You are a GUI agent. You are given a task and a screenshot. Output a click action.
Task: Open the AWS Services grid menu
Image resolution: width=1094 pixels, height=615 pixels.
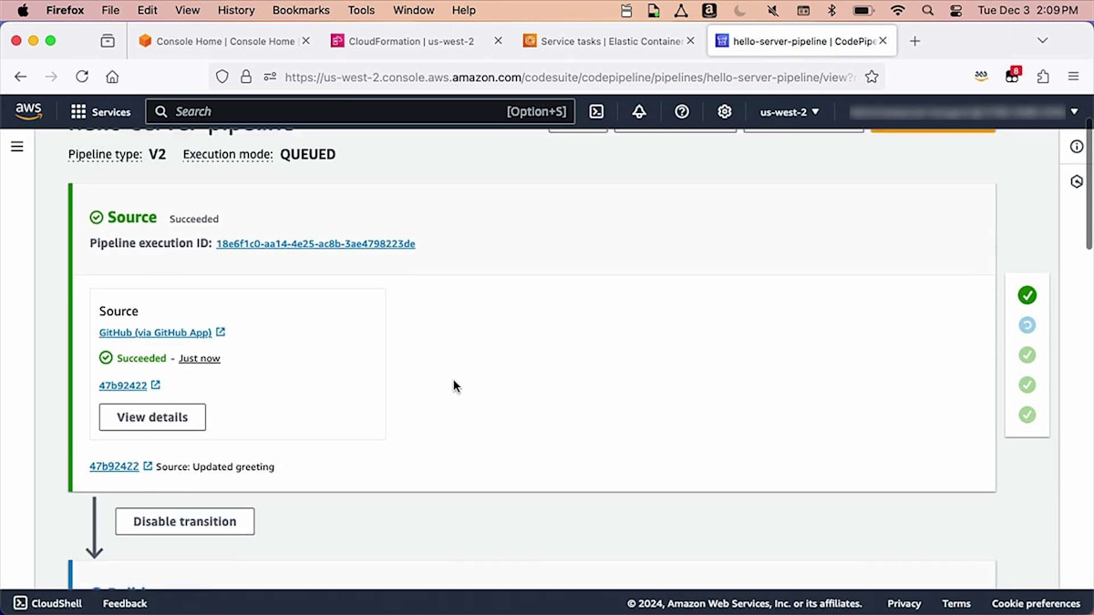100,111
